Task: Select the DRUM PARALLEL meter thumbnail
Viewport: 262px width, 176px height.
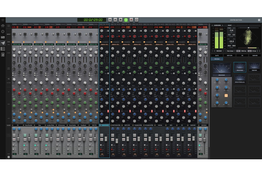Action: click(240, 79)
